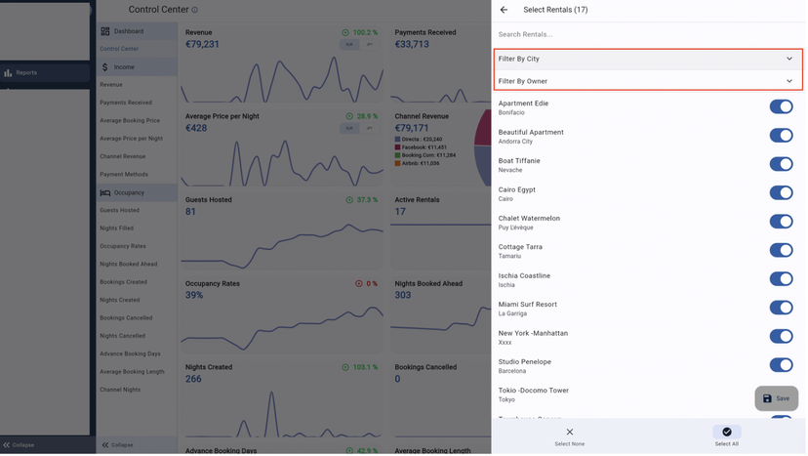This screenshot has height=456, width=808.
Task: Click the Revenue growth percentage icon
Action: point(346,32)
